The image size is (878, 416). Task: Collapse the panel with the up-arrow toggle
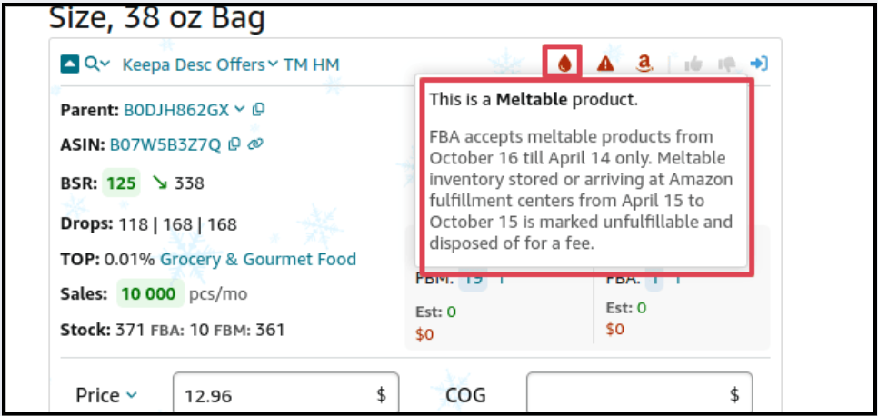pos(69,64)
